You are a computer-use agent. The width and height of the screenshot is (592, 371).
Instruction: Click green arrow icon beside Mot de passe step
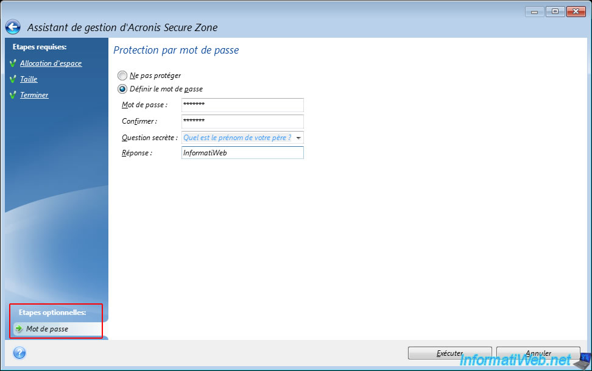[19, 329]
